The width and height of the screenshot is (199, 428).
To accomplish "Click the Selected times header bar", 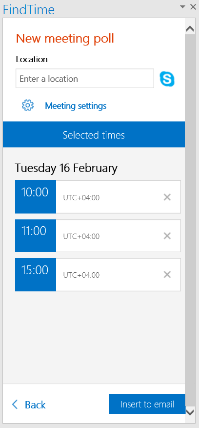I will pos(94,135).
